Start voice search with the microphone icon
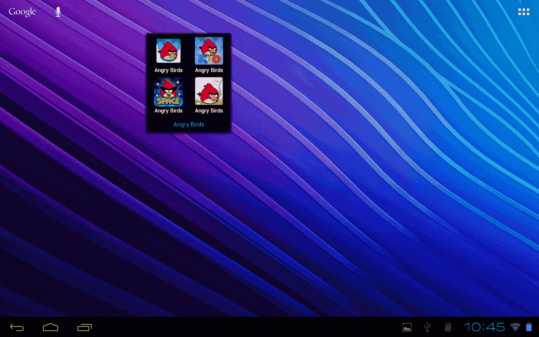The height and width of the screenshot is (337, 539). pyautogui.click(x=58, y=12)
